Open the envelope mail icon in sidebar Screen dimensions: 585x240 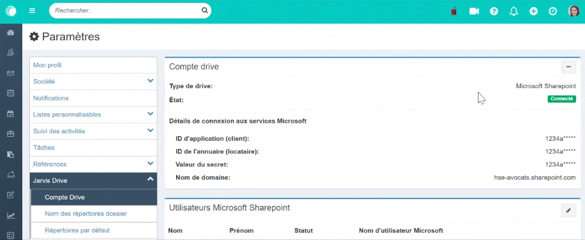click(11, 74)
